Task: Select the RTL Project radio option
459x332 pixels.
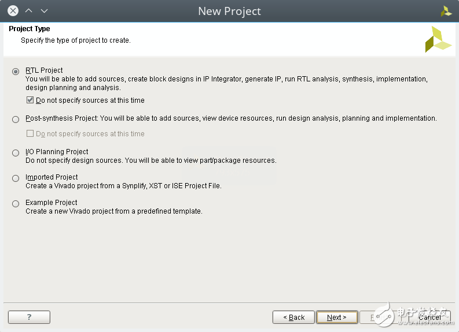Action: [16, 72]
